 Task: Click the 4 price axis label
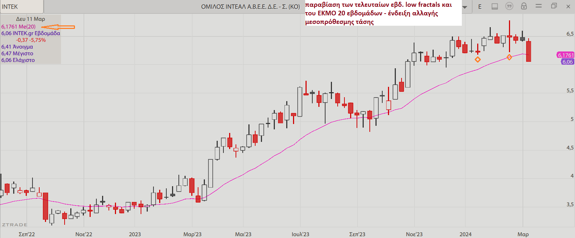click(572, 176)
